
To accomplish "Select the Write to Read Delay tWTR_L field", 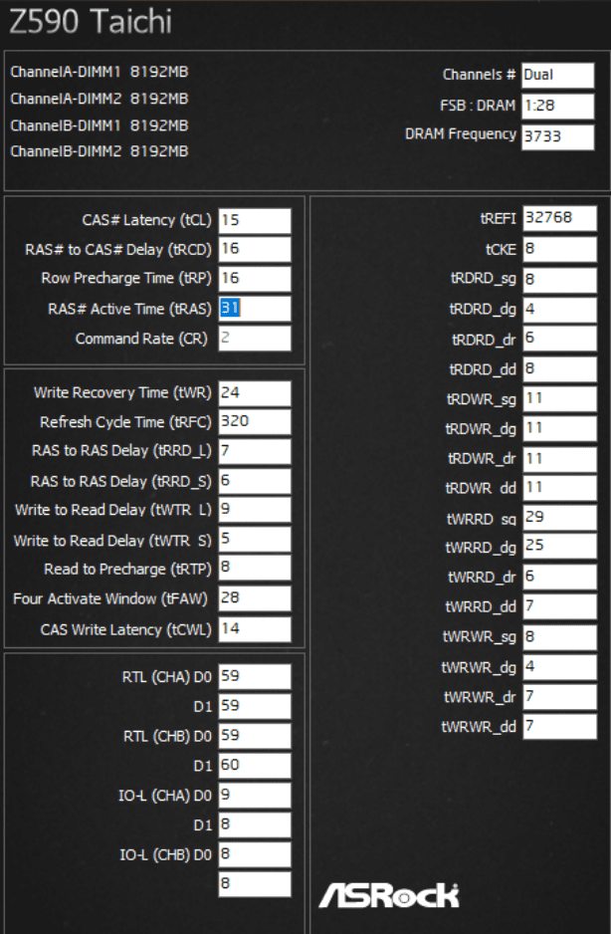I will point(255,510).
